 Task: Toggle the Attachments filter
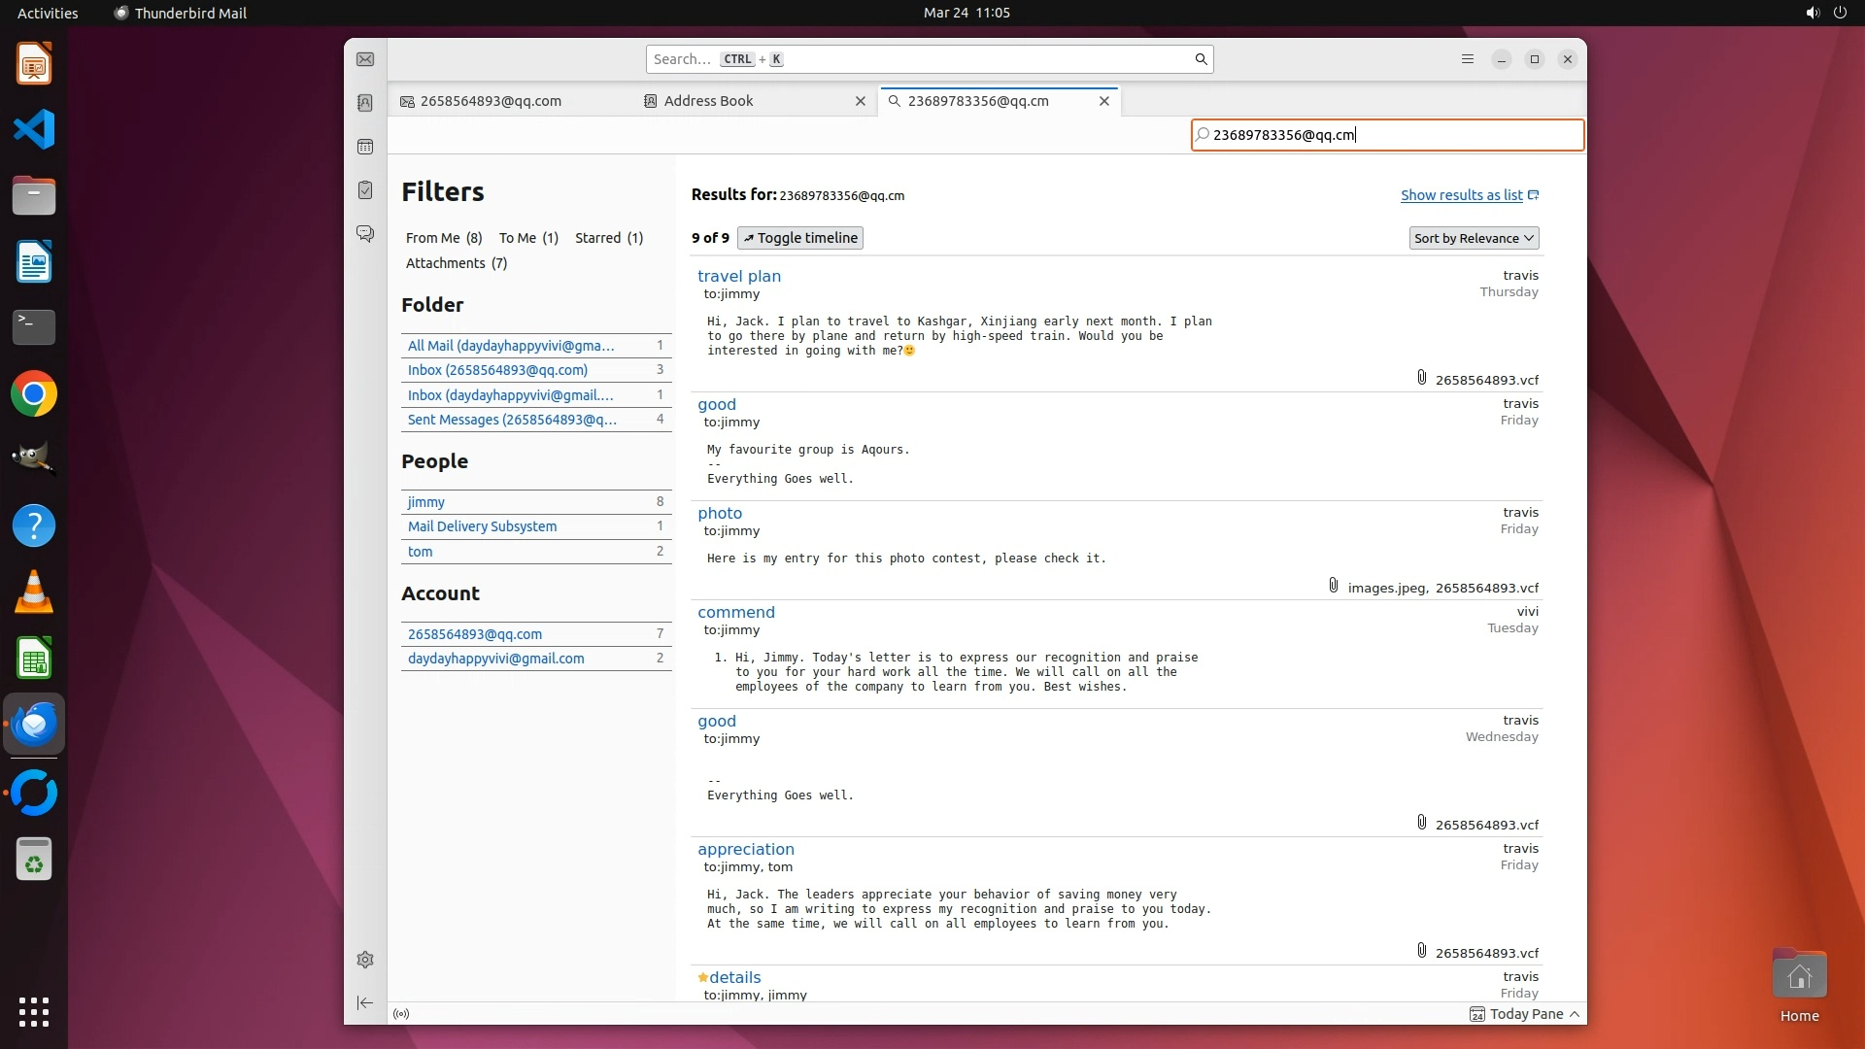pyautogui.click(x=457, y=263)
